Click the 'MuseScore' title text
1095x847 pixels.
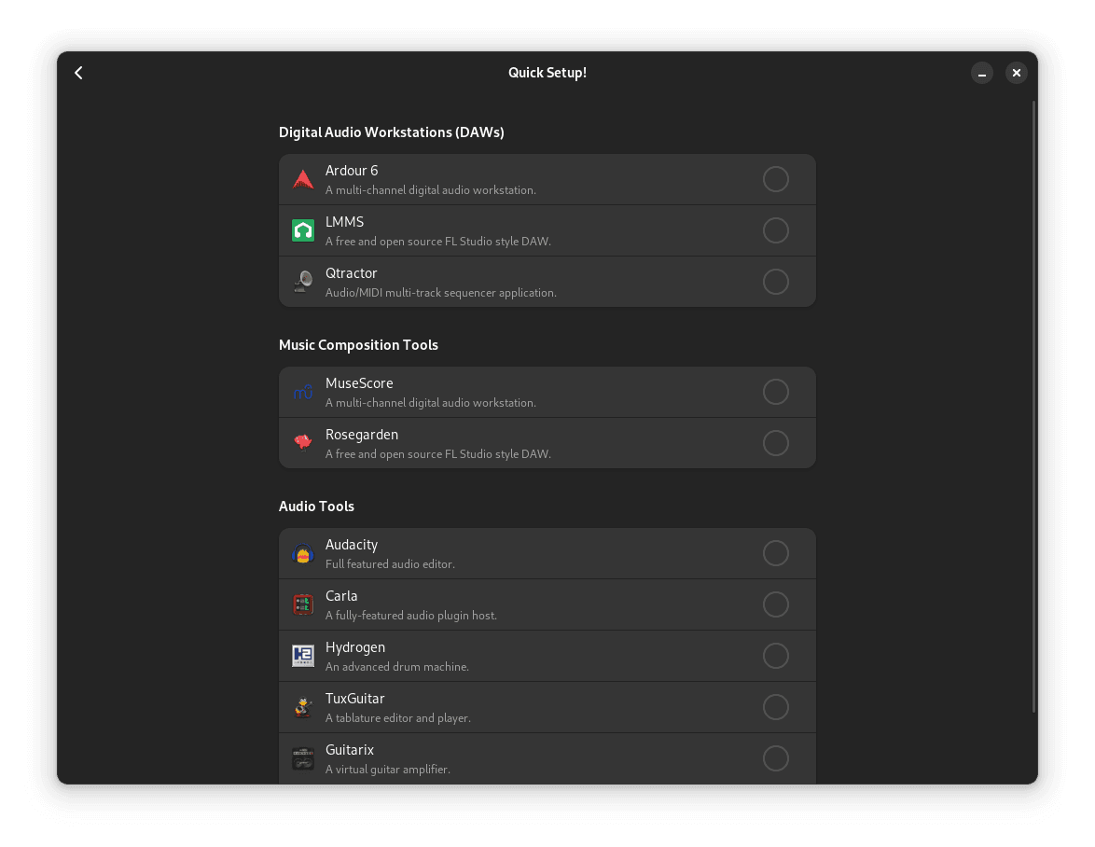(x=359, y=383)
